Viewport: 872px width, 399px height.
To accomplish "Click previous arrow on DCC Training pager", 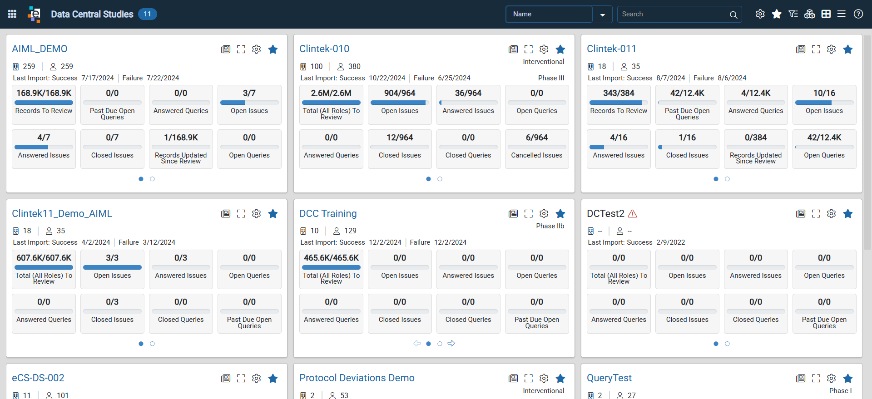I will tap(417, 344).
